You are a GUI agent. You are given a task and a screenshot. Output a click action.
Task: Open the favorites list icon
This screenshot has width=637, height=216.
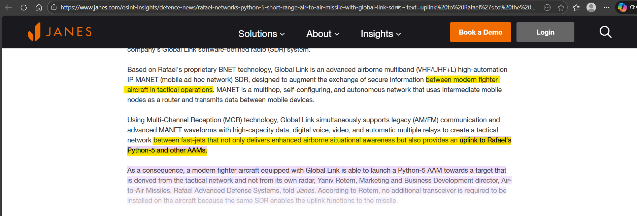(576, 7)
